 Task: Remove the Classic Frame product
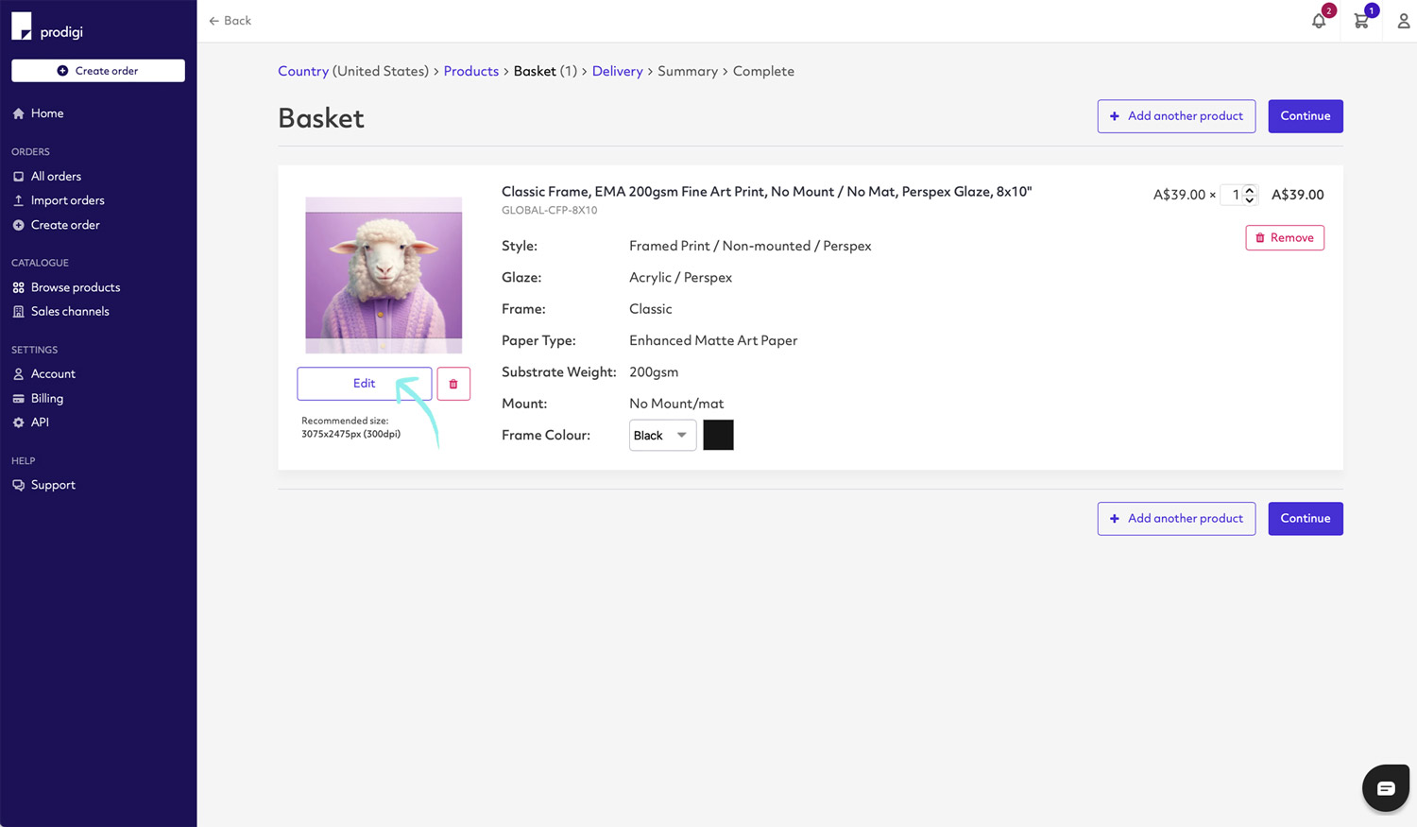[x=1285, y=238]
